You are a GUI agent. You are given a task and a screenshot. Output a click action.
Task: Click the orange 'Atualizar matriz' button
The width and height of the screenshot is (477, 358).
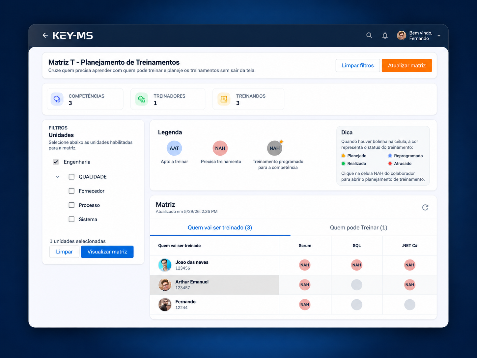407,66
